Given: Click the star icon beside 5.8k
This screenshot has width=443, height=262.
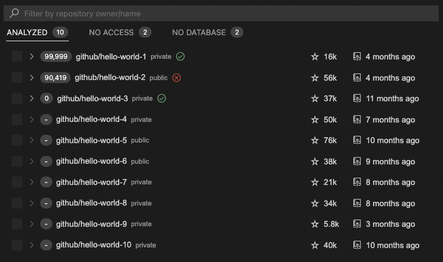Looking at the screenshot, I should click(315, 224).
